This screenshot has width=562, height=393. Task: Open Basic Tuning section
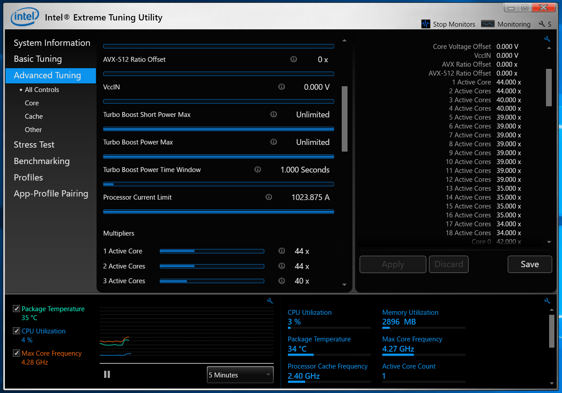pyautogui.click(x=38, y=59)
